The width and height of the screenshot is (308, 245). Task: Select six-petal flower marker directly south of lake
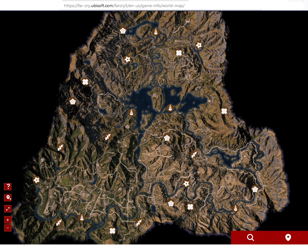(x=167, y=138)
